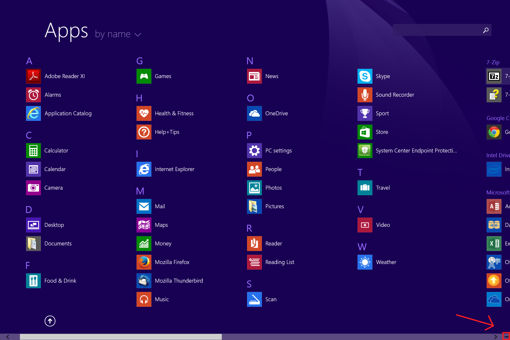The width and height of the screenshot is (510, 340).
Task: Launch the Games app
Action: click(x=144, y=76)
